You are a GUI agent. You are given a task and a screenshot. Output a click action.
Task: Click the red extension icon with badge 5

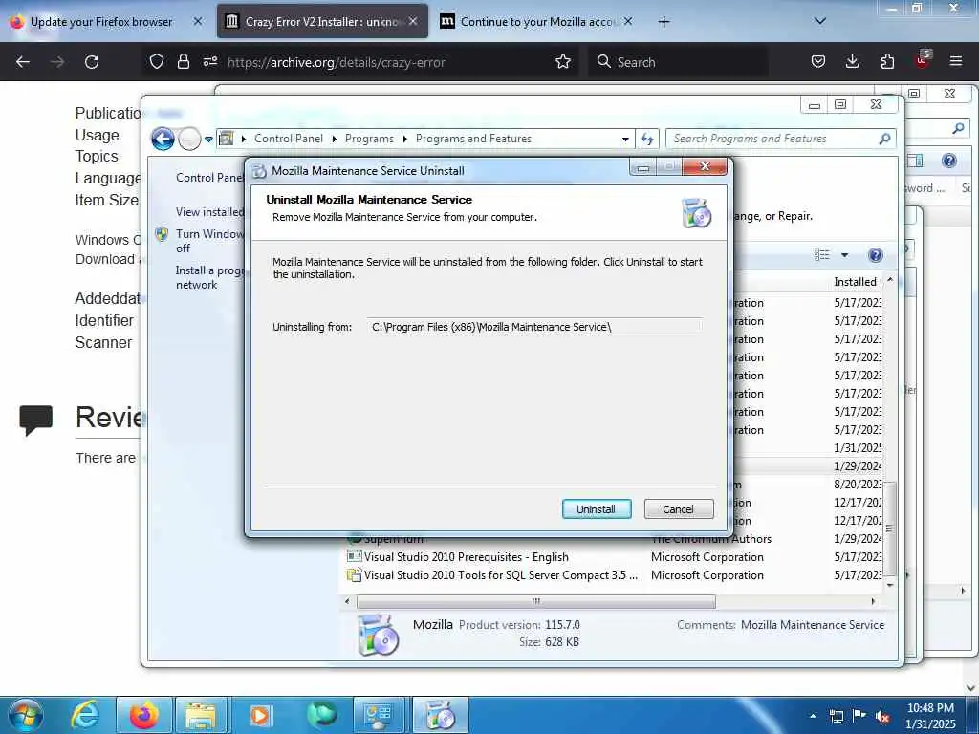pyautogui.click(x=922, y=60)
